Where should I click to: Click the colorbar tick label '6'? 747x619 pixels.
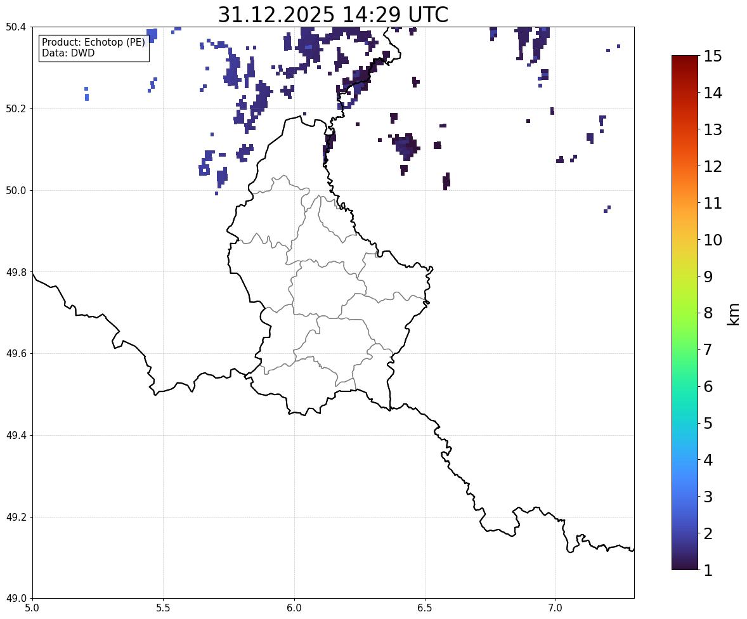pyautogui.click(x=708, y=386)
